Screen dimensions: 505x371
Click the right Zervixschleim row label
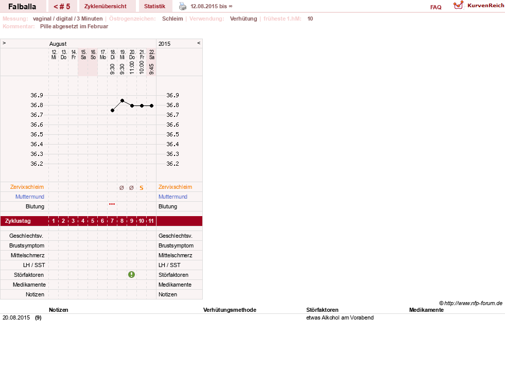tap(175, 187)
